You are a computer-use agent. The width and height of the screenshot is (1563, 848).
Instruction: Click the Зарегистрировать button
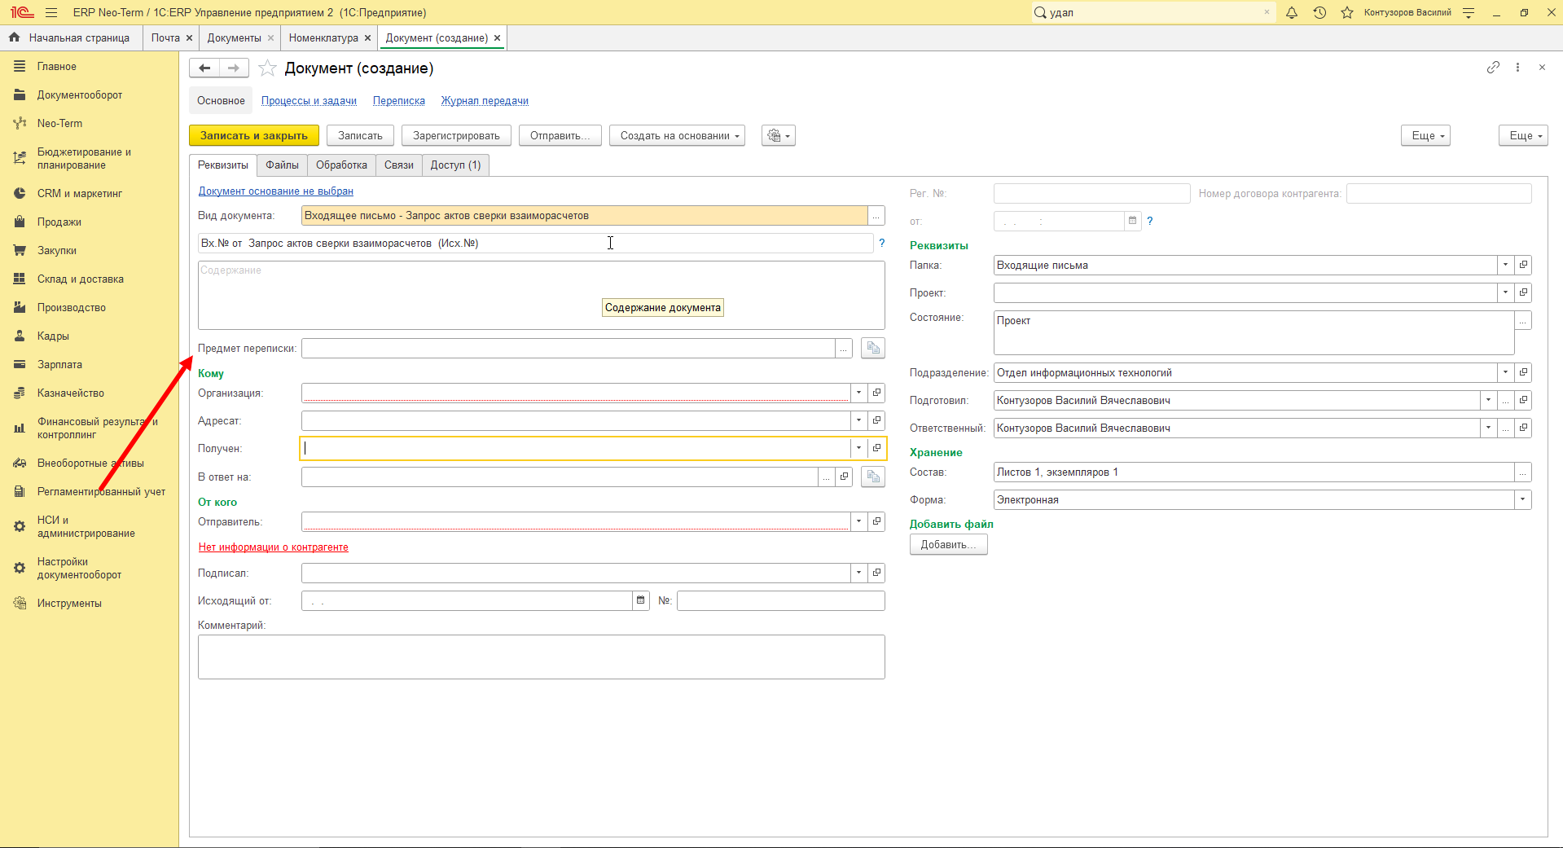pyautogui.click(x=456, y=136)
